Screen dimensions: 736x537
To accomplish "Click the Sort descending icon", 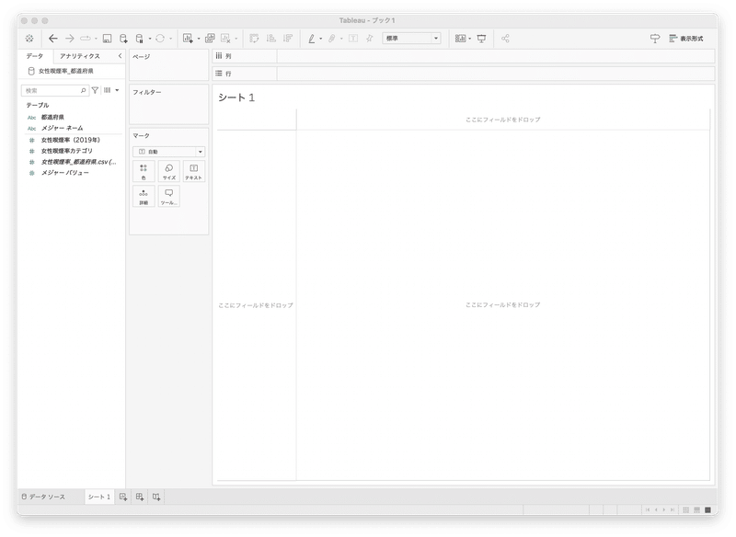I will coord(288,39).
